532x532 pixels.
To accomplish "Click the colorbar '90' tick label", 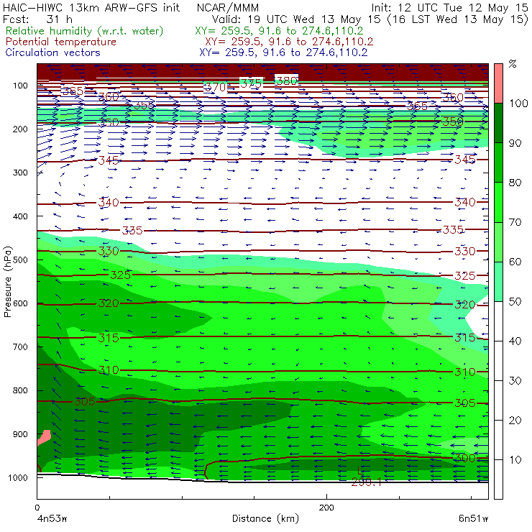I will coord(515,143).
